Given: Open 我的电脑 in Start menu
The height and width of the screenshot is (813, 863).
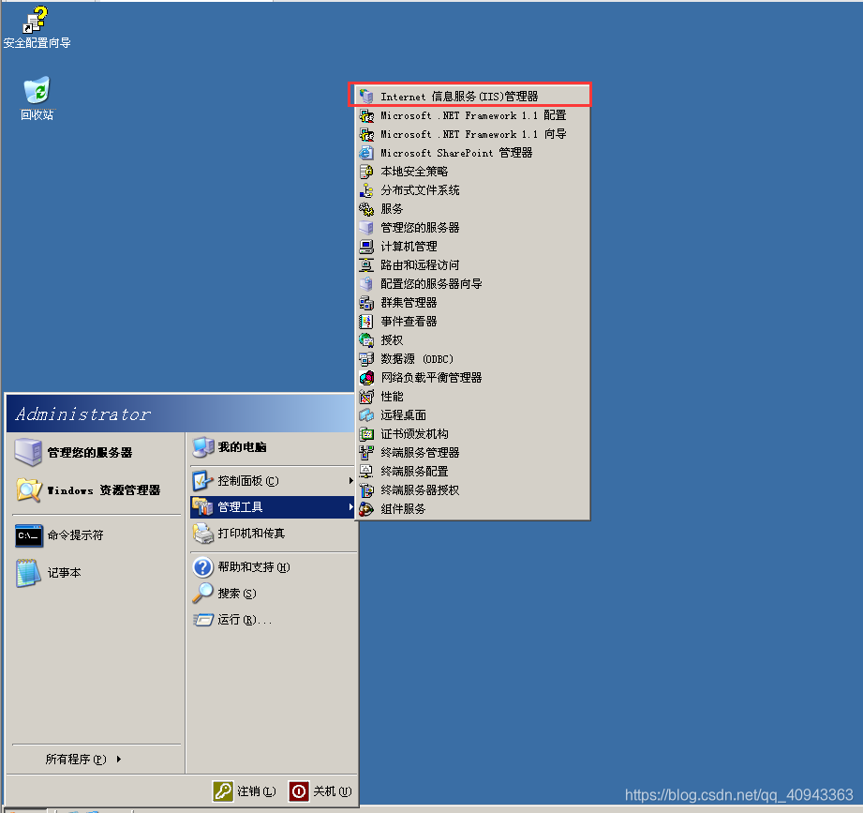Looking at the screenshot, I should point(273,446).
